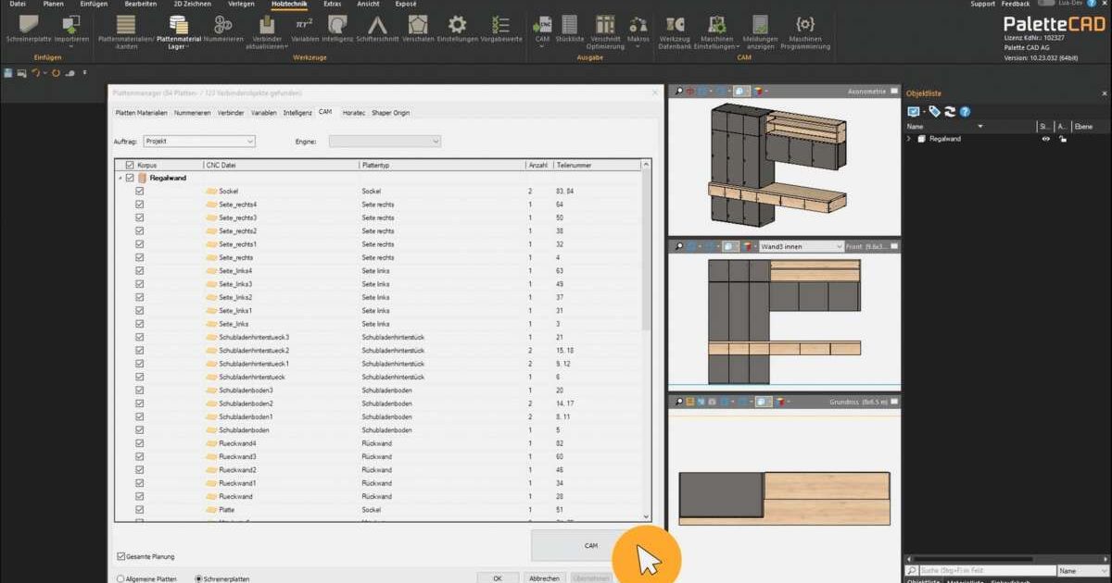Open Einstellungen gear in the ribbon
The height and width of the screenshot is (583, 1112).
click(x=457, y=25)
